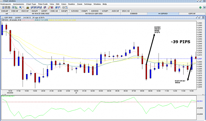Switch to the EURGBP tab
This screenshot has height=121, width=206.
(5, 11)
